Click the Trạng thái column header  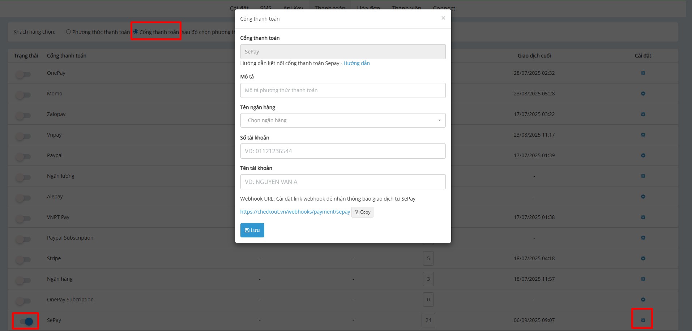(x=26, y=56)
